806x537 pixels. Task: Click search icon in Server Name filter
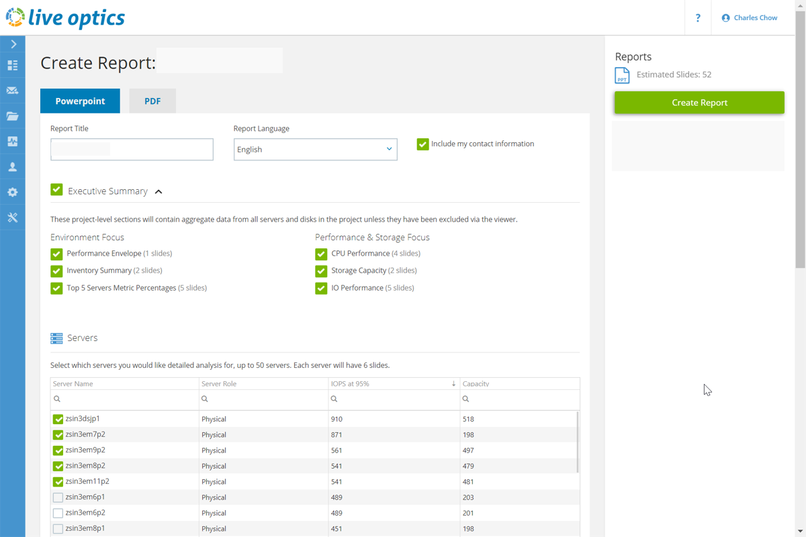tap(57, 399)
